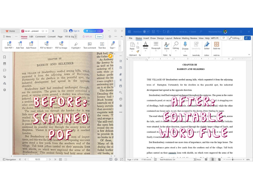Open Styles gallery in Word ribbon
Screen dimensions: 253x189
[x=167, y=46]
